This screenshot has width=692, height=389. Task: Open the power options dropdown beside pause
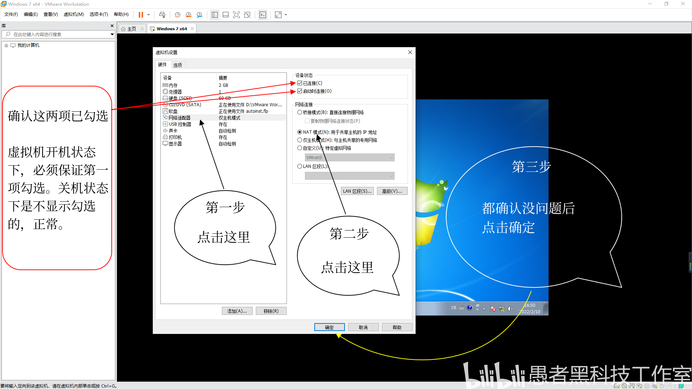tap(148, 15)
